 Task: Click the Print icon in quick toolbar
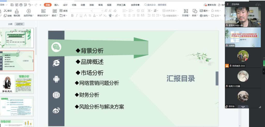[x=21, y=5]
